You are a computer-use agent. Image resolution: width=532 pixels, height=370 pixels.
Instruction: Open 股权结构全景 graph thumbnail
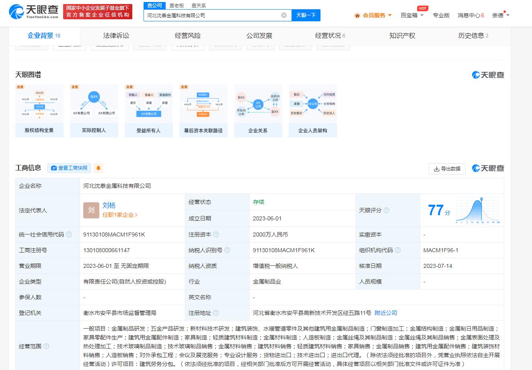pos(39,111)
